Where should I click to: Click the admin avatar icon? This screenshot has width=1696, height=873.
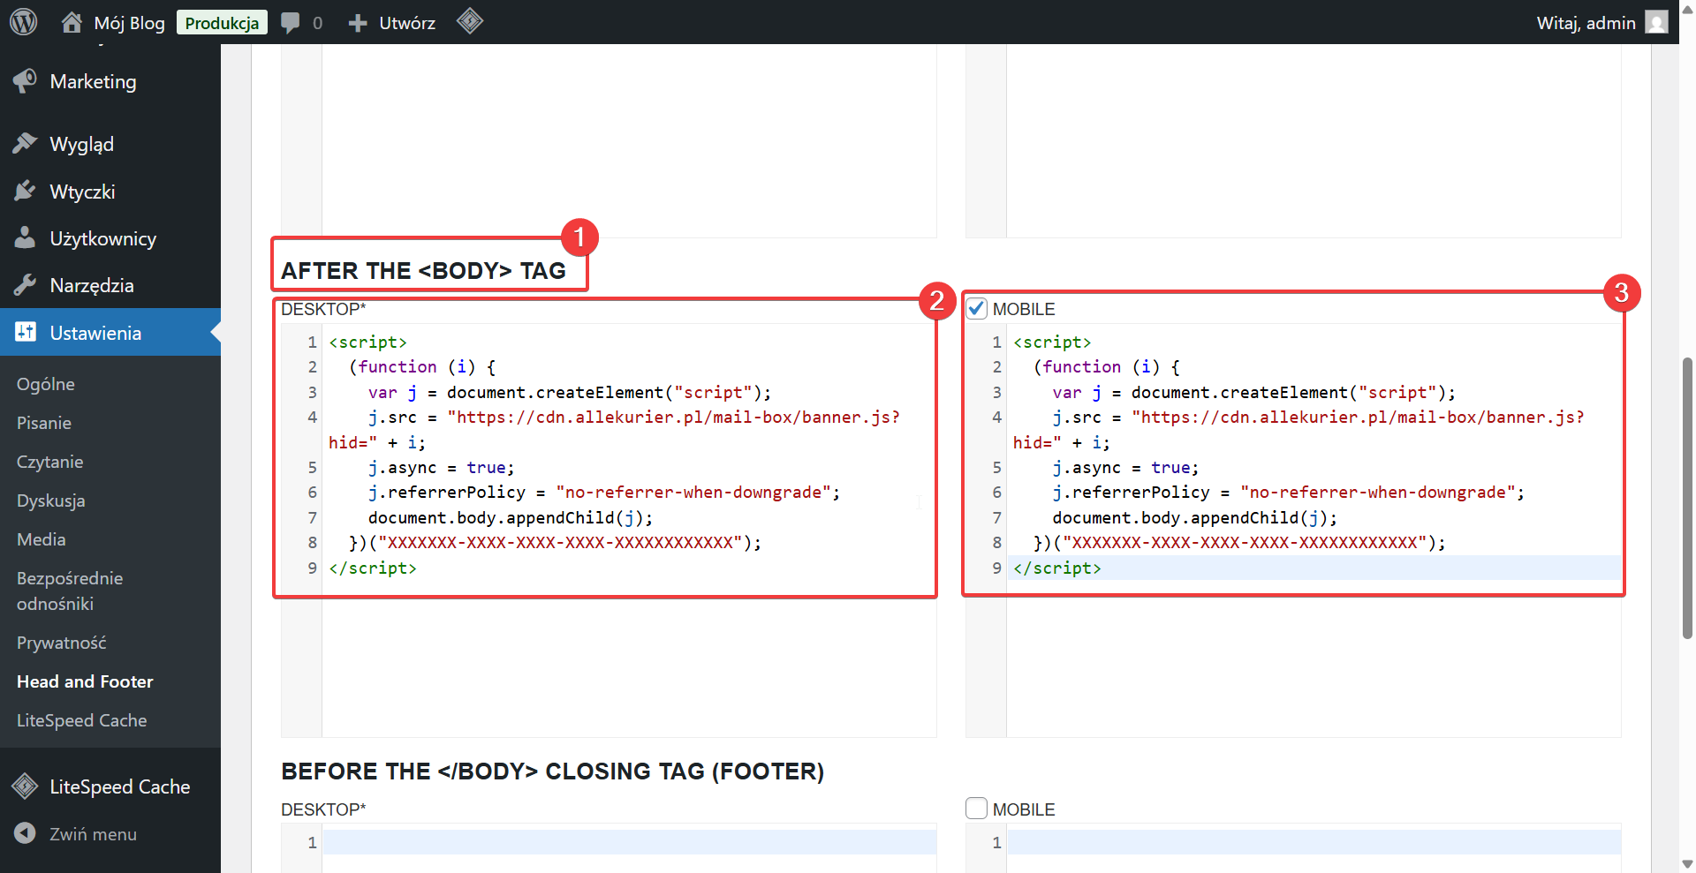pyautogui.click(x=1657, y=22)
